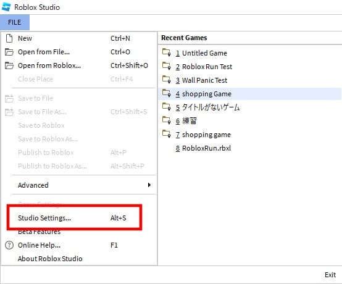Open About Roblox Studio
Image resolution: width=342 pixels, height=284 pixels.
[79, 259]
